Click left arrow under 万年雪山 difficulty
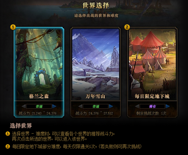 click(80, 106)
